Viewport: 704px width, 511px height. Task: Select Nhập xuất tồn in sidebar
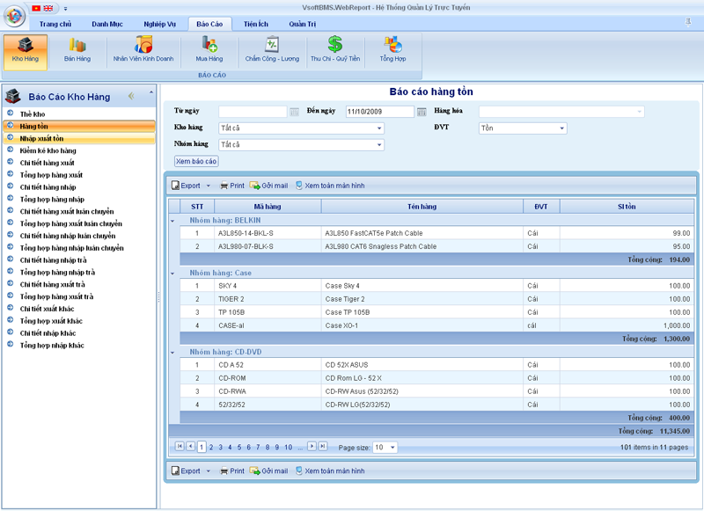tap(41, 138)
